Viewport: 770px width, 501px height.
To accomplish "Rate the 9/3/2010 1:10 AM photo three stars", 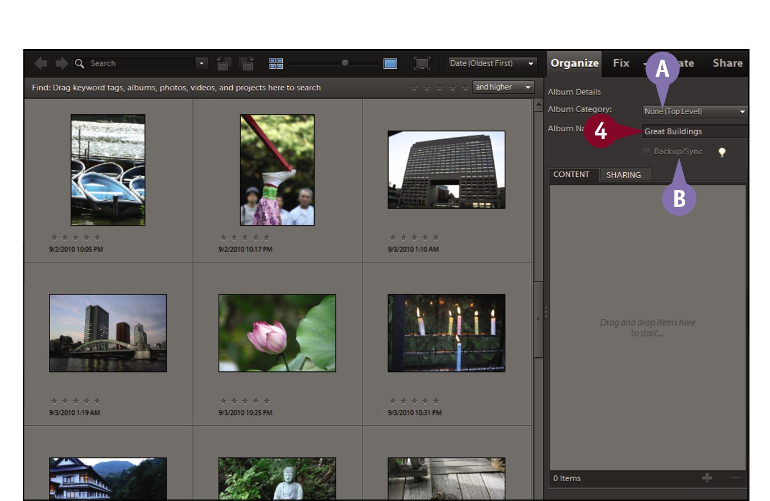I will (x=414, y=238).
